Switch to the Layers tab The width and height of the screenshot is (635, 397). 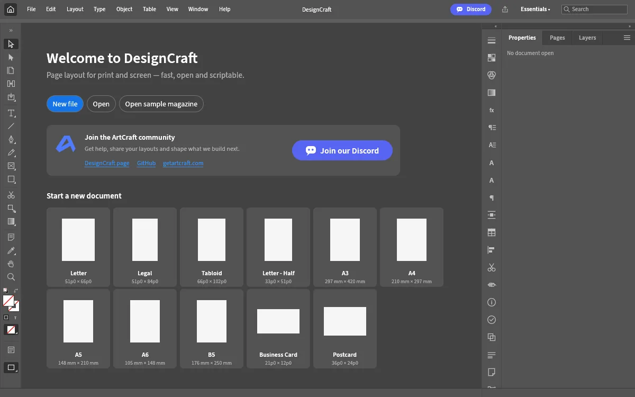[x=587, y=38]
